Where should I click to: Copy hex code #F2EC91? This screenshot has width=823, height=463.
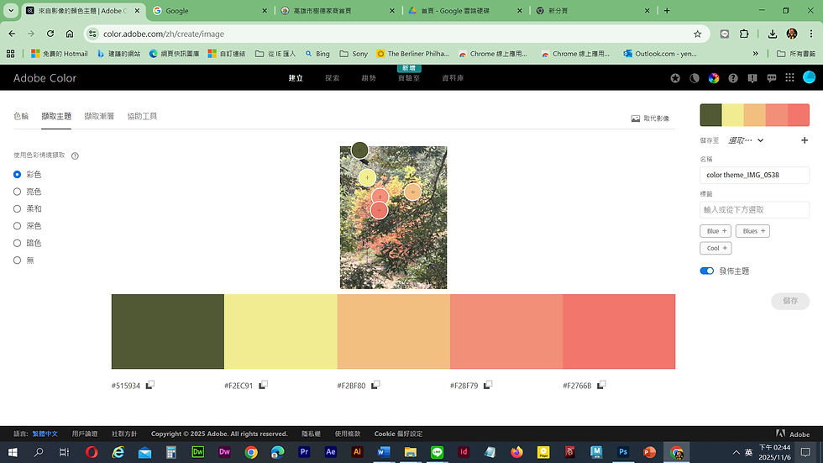click(x=263, y=385)
